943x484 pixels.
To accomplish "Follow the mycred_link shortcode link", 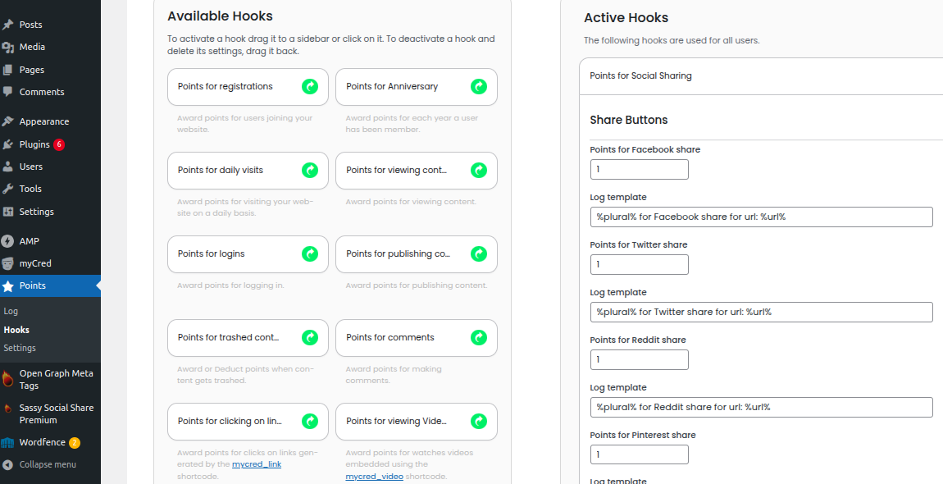I will point(257,464).
